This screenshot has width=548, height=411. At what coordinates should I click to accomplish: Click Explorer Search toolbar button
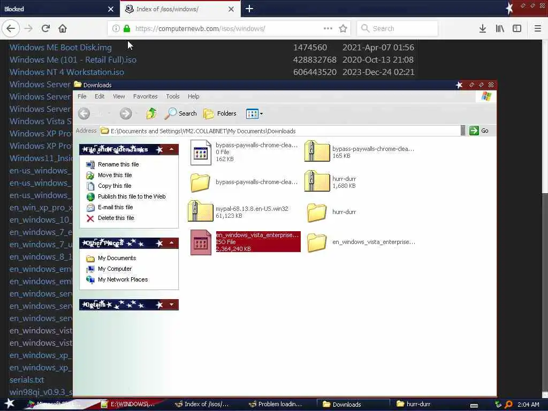point(181,113)
